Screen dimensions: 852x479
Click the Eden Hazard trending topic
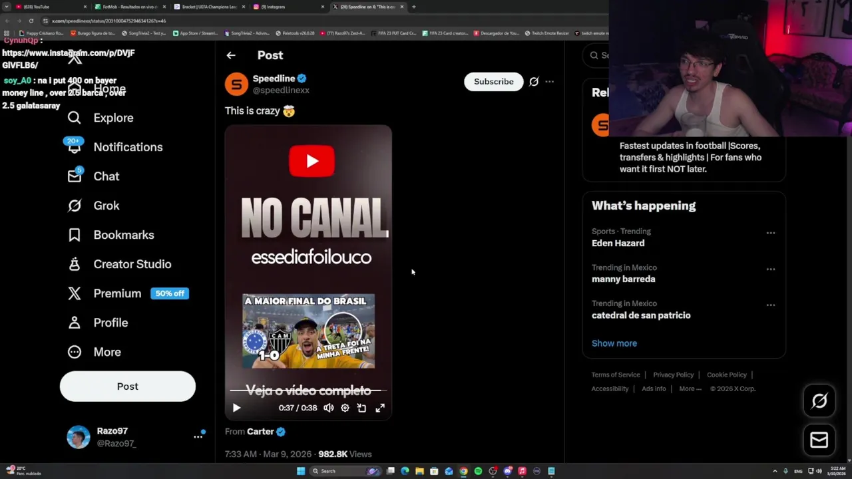(618, 243)
